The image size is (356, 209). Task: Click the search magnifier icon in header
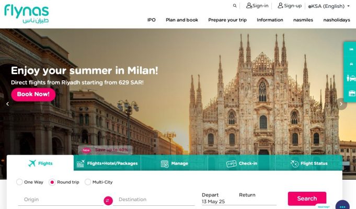coord(235,6)
